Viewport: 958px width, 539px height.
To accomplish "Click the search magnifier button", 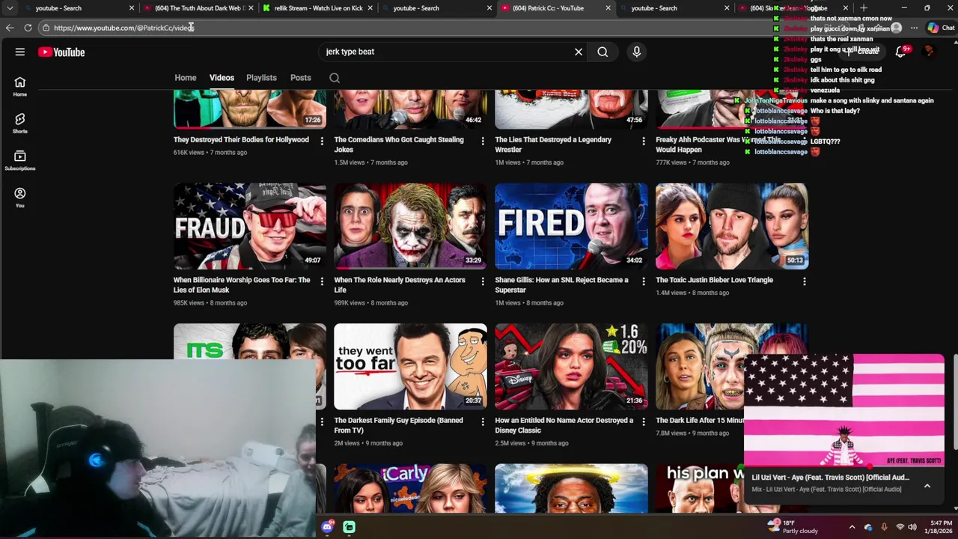I will pos(602,52).
